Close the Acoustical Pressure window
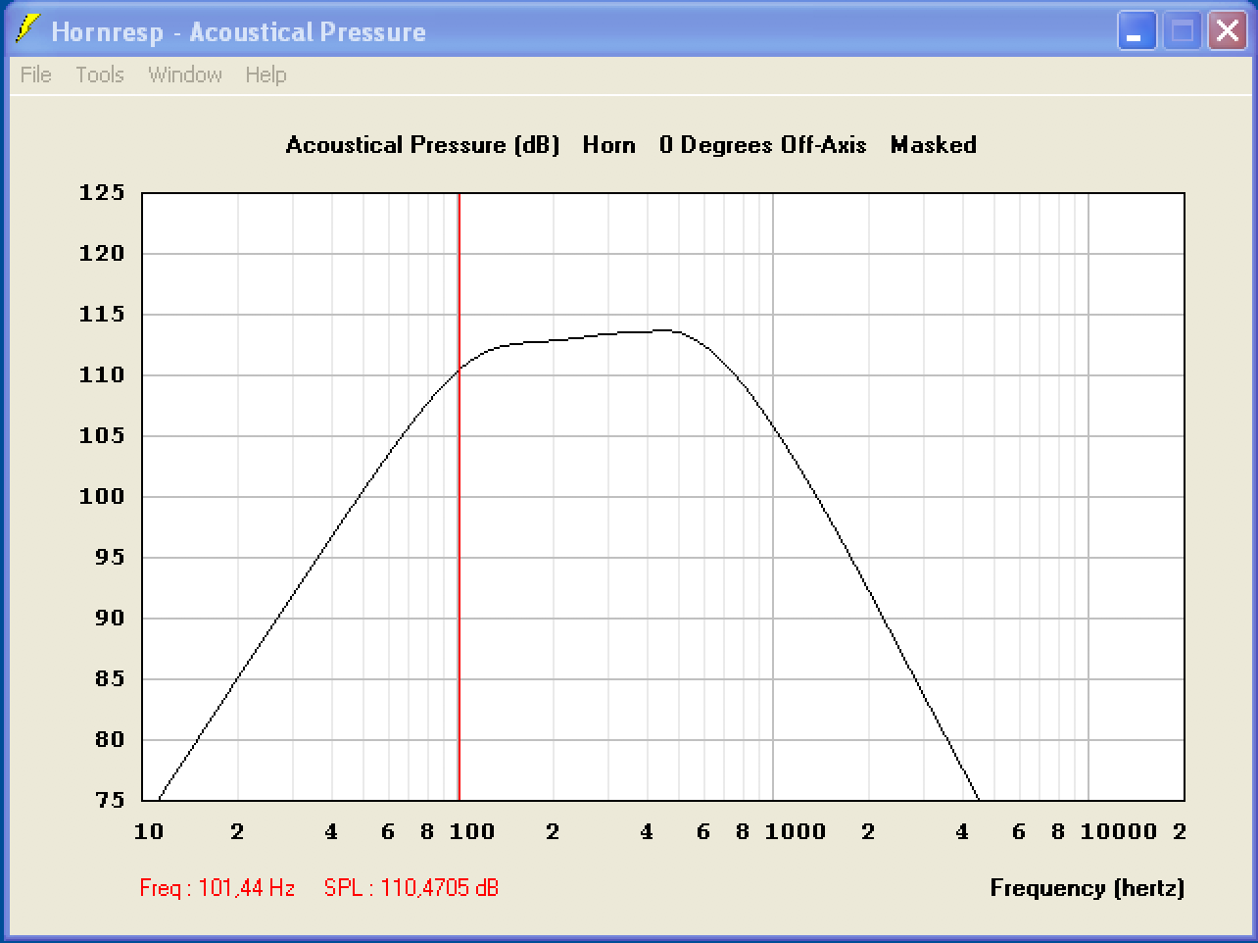The width and height of the screenshot is (1258, 943). [1228, 31]
